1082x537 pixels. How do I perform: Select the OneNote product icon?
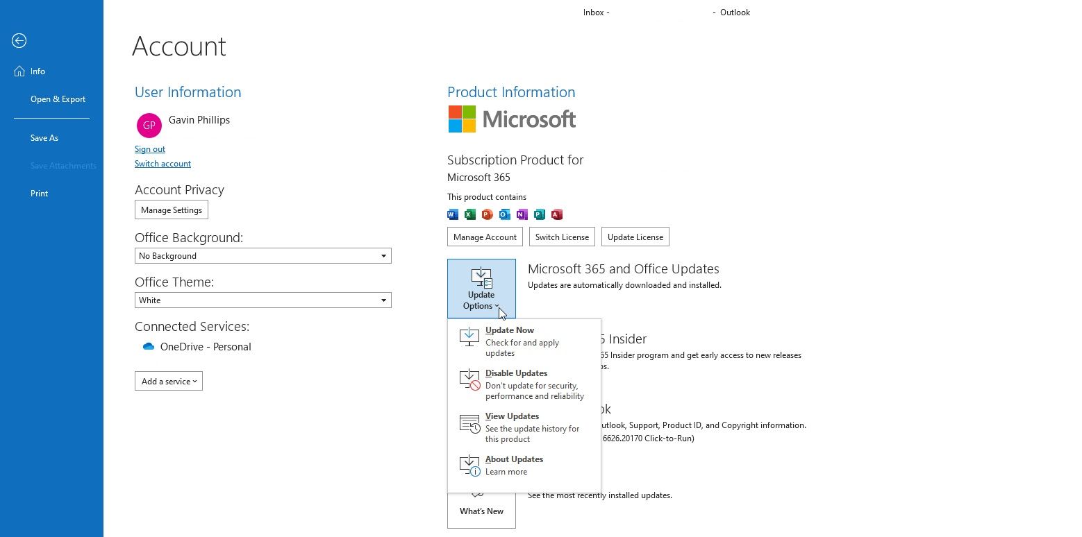[x=522, y=214]
